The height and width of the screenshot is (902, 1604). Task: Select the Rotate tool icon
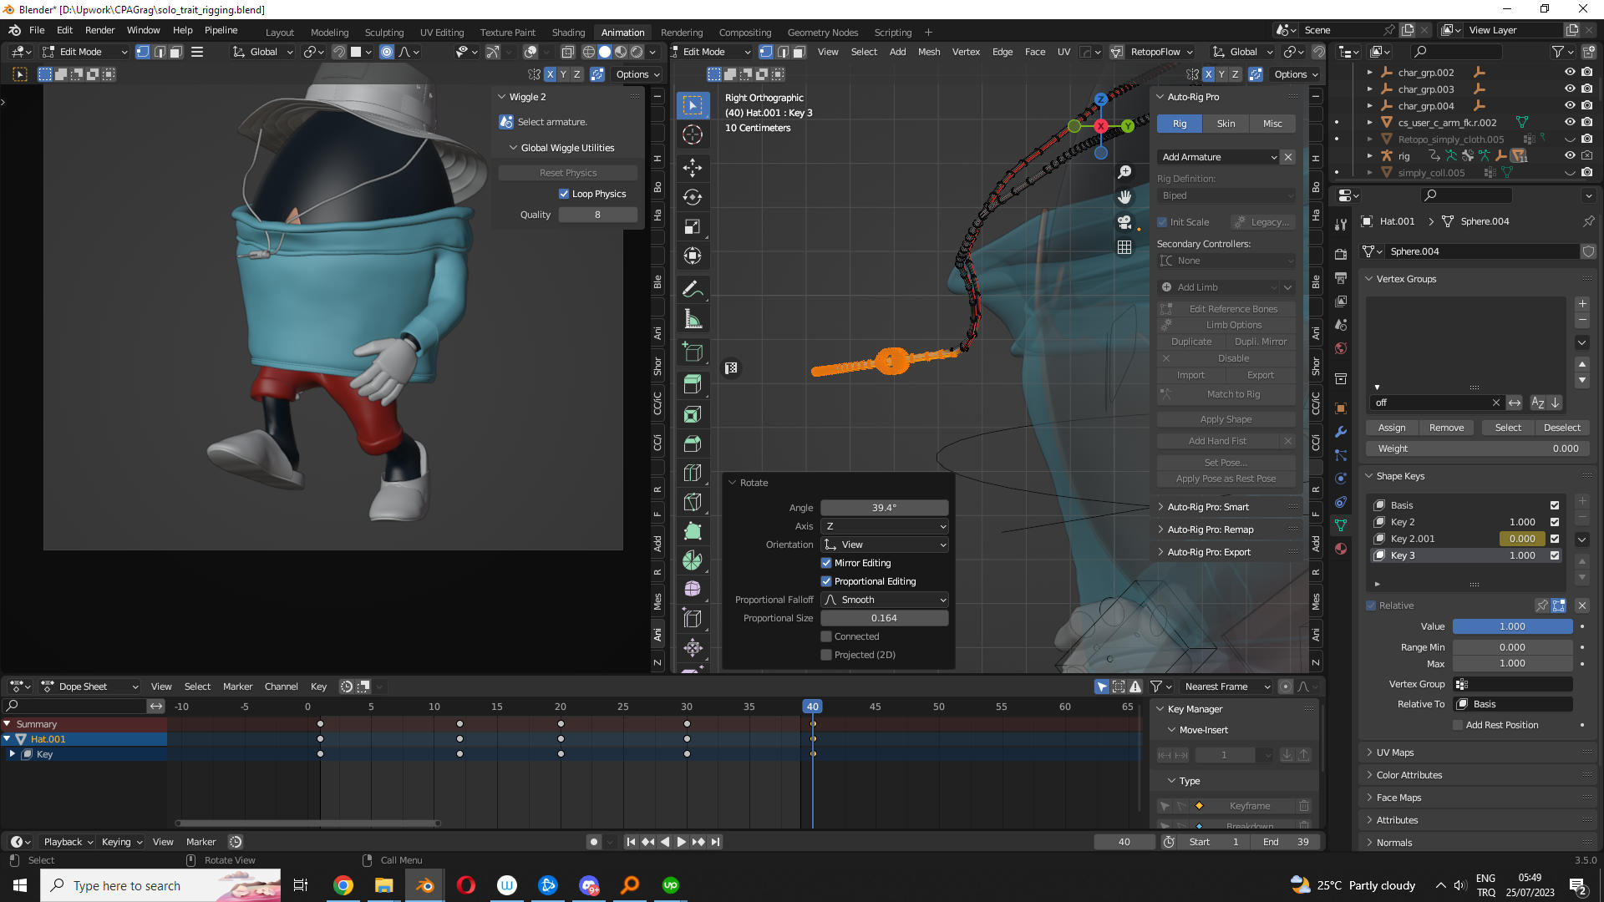coord(693,197)
